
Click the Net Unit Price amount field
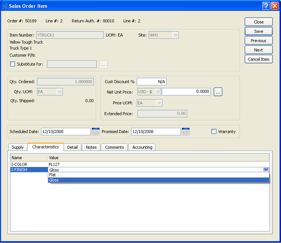(186, 92)
